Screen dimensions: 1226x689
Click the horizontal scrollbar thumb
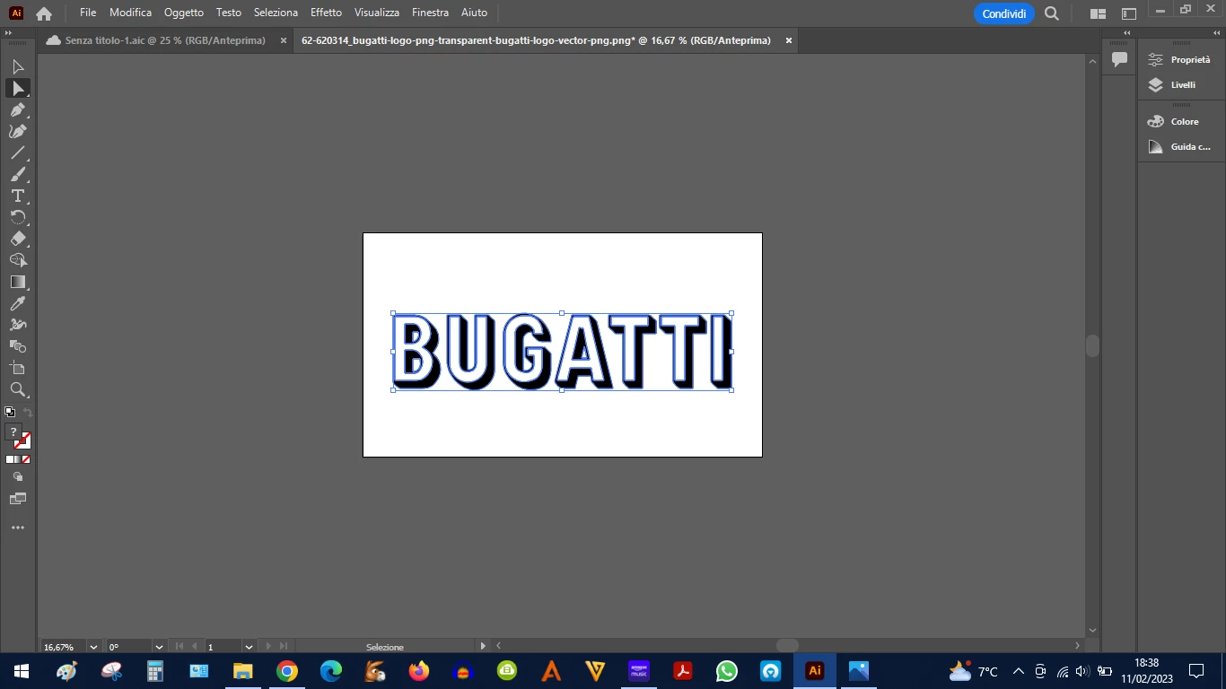click(x=787, y=646)
